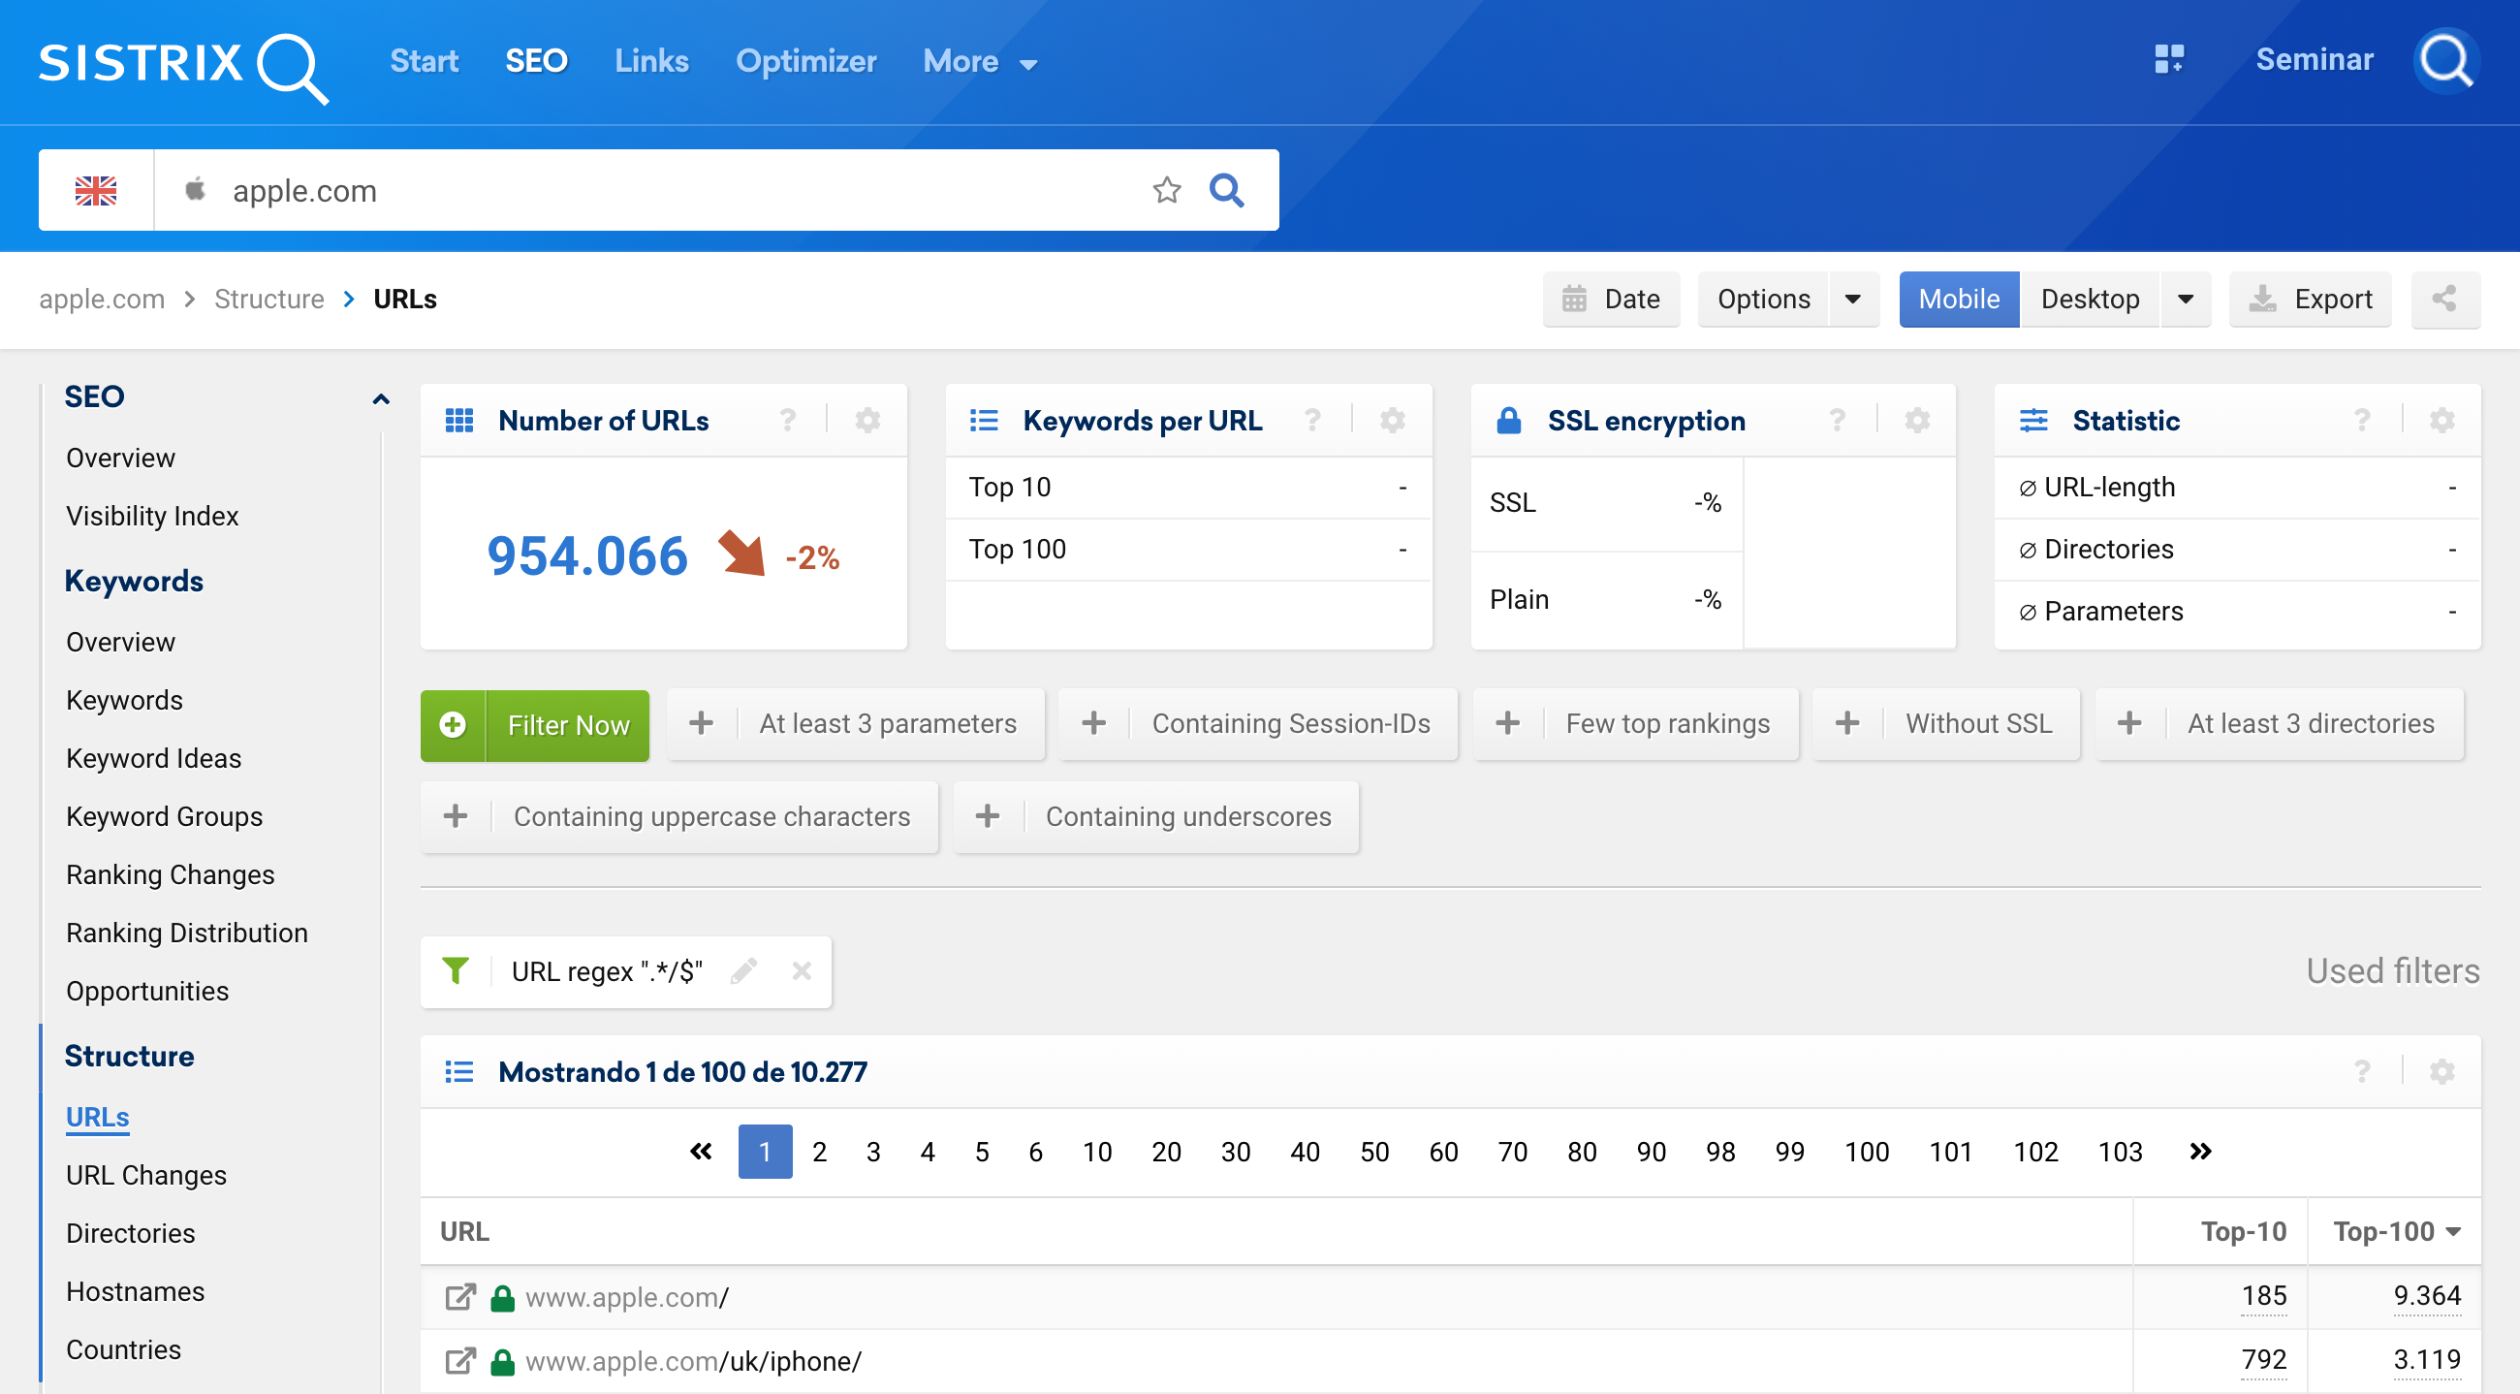Open the apps grid icon in header
Viewport: 2520px width, 1394px height.
(2169, 60)
